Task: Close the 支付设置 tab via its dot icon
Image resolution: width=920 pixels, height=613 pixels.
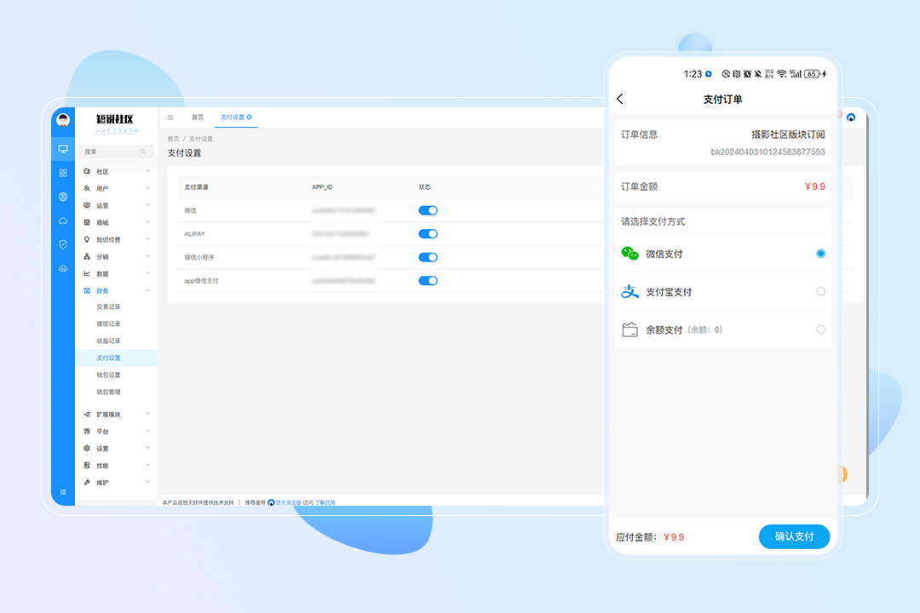Action: [250, 117]
